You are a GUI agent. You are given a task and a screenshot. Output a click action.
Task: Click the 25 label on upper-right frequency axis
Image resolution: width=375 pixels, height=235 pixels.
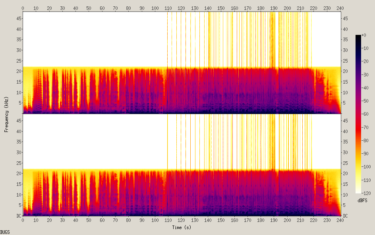pyautogui.click(x=346, y=61)
